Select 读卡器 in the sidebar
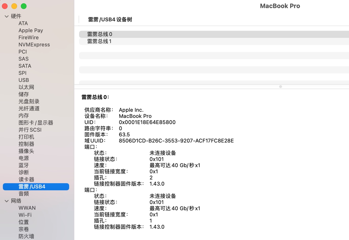Image resolution: width=349 pixels, height=240 pixels. (26, 179)
